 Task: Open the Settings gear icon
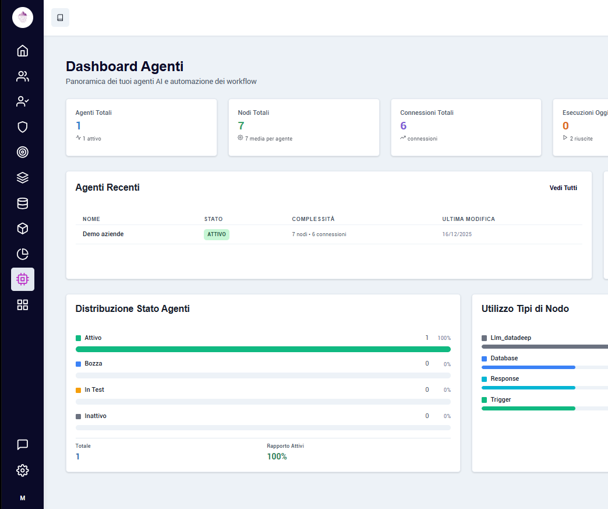click(x=22, y=470)
